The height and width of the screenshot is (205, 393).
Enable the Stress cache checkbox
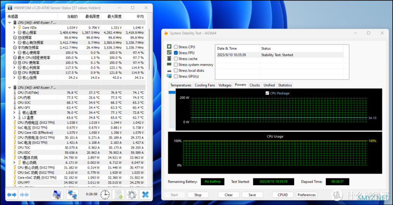click(x=176, y=58)
